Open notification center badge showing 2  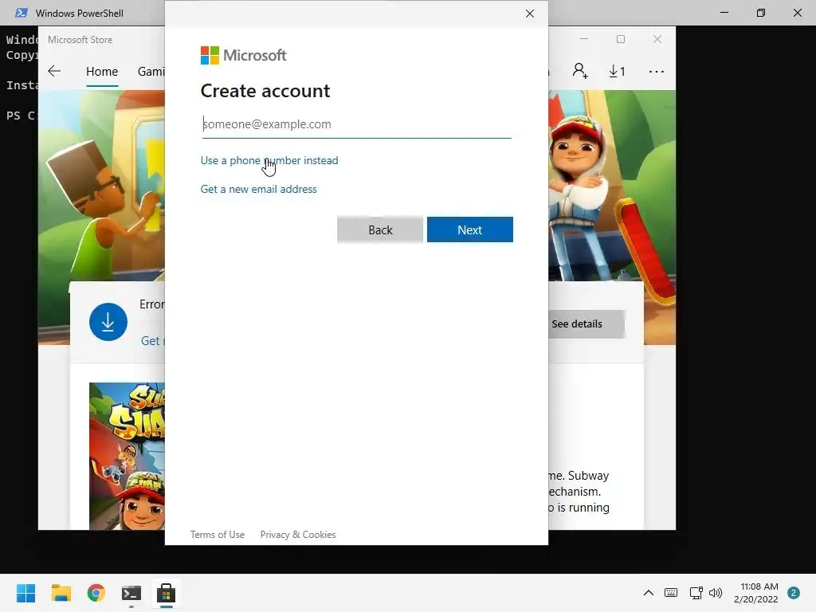coord(794,593)
